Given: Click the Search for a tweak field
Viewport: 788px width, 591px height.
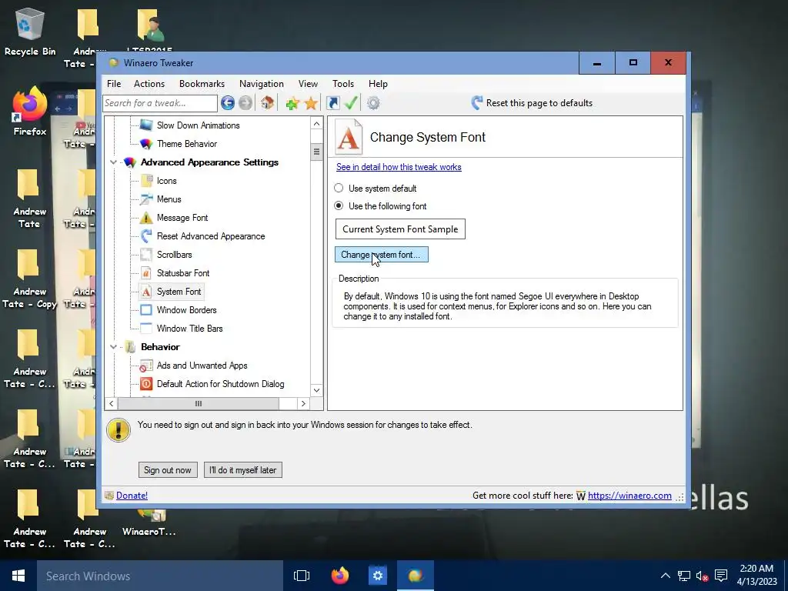Looking at the screenshot, I should tap(160, 103).
